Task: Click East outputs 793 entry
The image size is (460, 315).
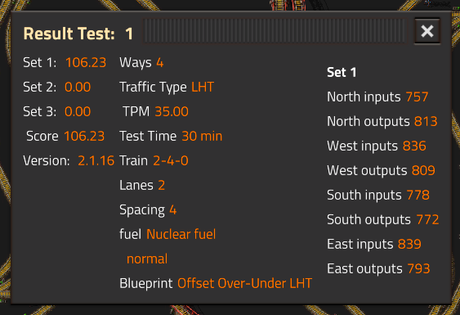Action: (379, 269)
